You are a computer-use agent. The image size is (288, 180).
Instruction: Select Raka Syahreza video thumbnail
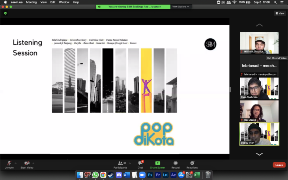click(259, 88)
